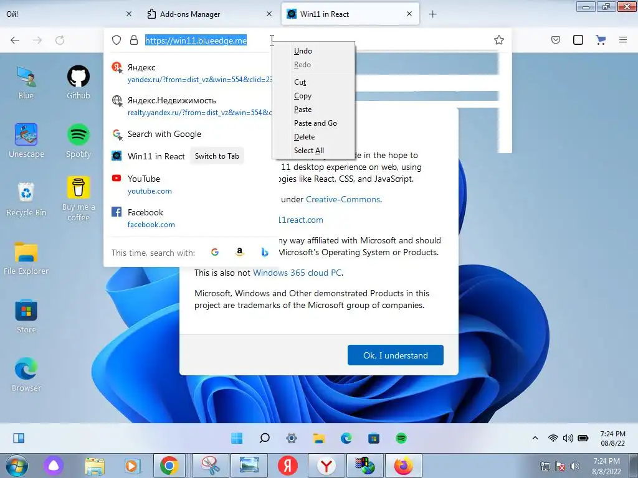Open the Firefox hamburger menu
This screenshot has height=478, width=638.
pyautogui.click(x=623, y=40)
